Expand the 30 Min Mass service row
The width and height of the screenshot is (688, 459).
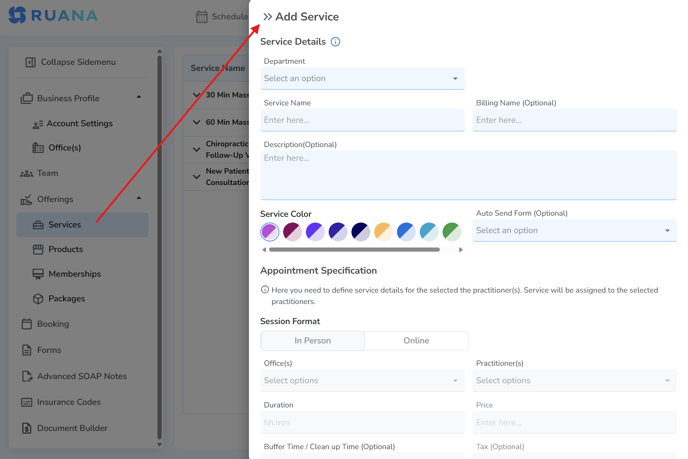pos(196,95)
